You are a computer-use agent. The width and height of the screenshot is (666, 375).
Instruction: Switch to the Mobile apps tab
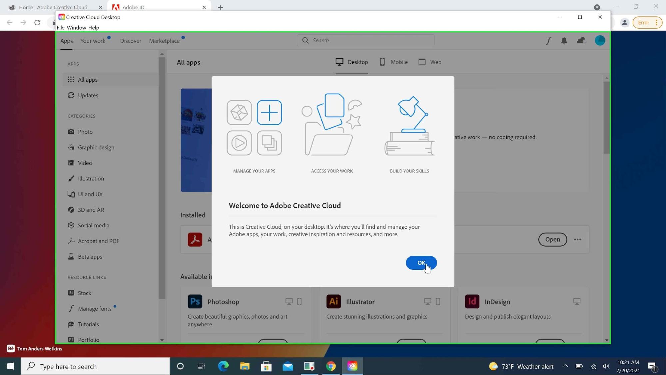394,62
